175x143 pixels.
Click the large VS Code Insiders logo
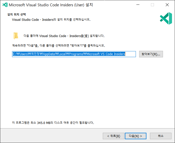click(166, 18)
